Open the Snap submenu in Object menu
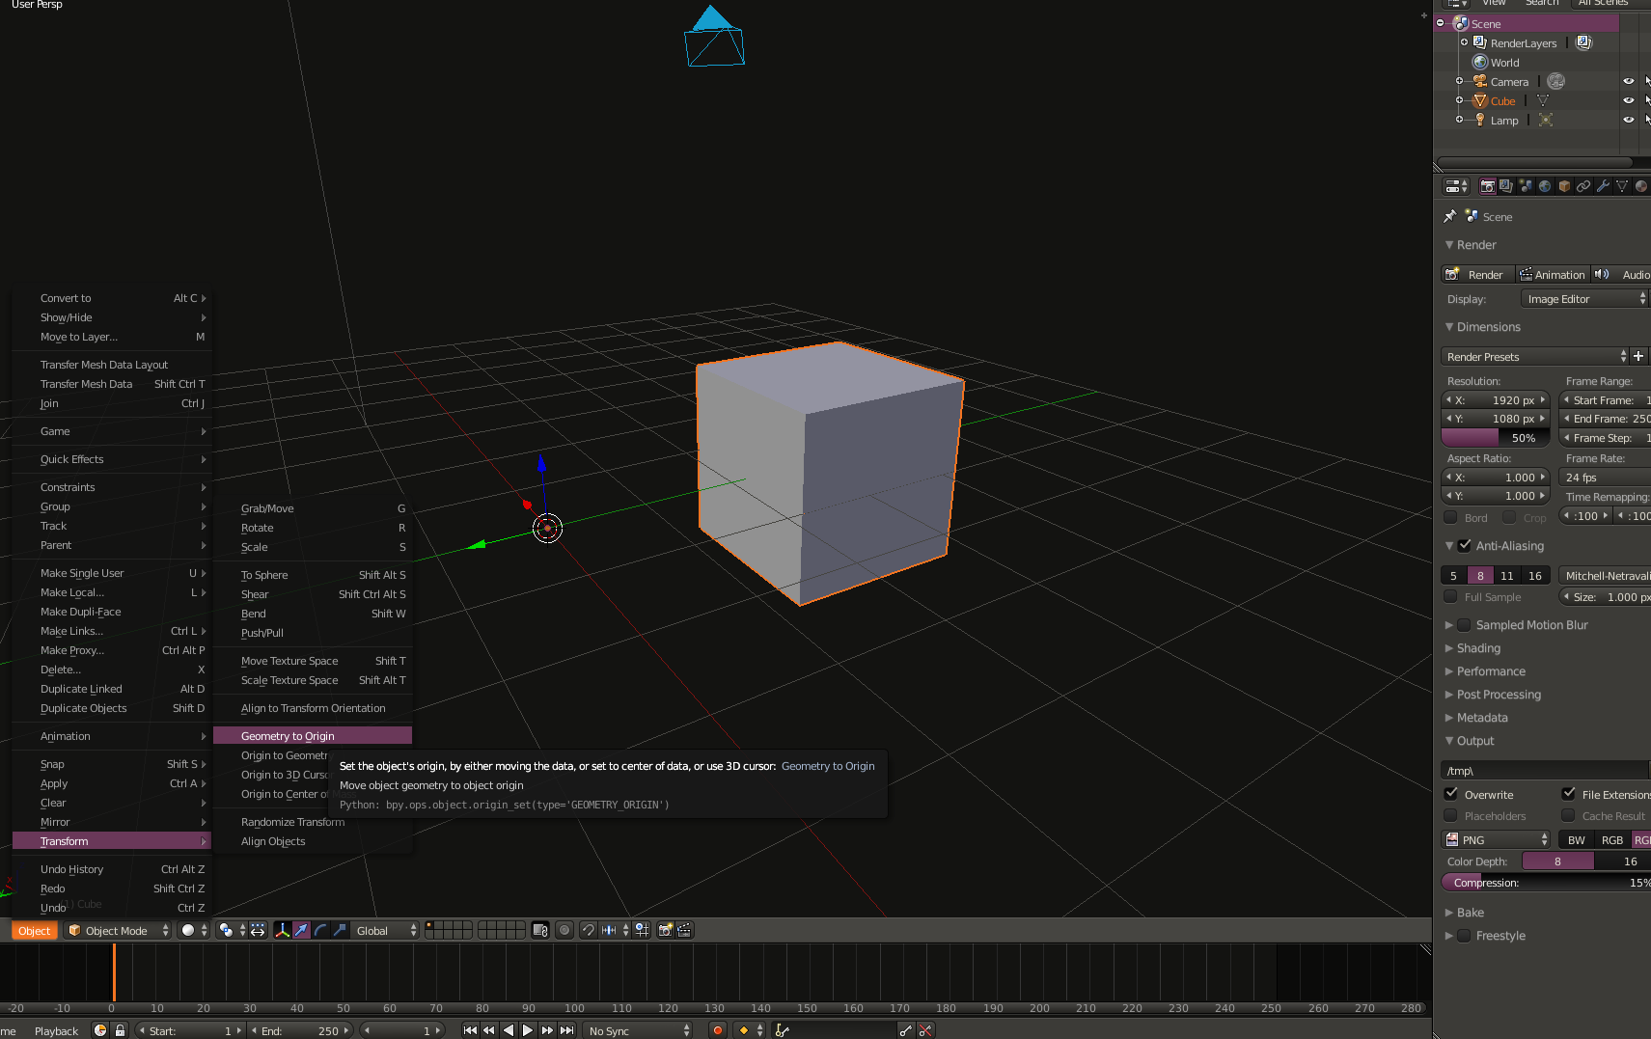Image resolution: width=1651 pixels, height=1039 pixels. point(111,764)
